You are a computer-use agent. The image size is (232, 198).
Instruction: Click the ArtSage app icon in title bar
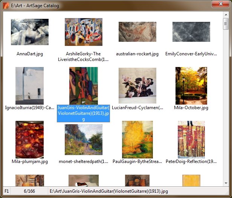point(6,6)
